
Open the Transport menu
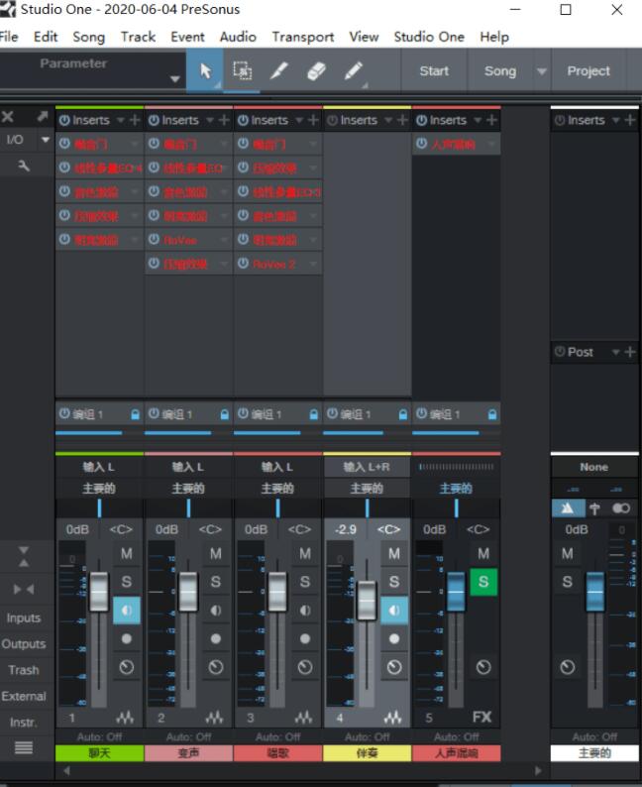point(302,37)
